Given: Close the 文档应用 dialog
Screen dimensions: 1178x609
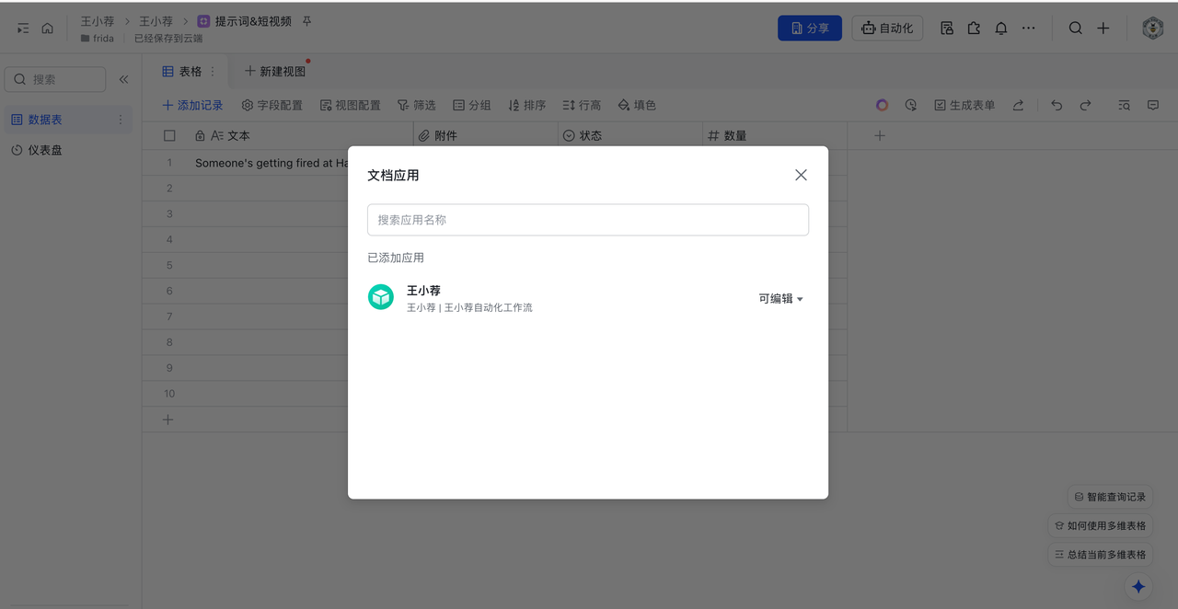Looking at the screenshot, I should tap(801, 175).
